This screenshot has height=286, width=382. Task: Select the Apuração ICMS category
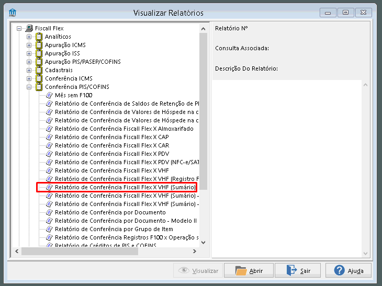click(65, 45)
